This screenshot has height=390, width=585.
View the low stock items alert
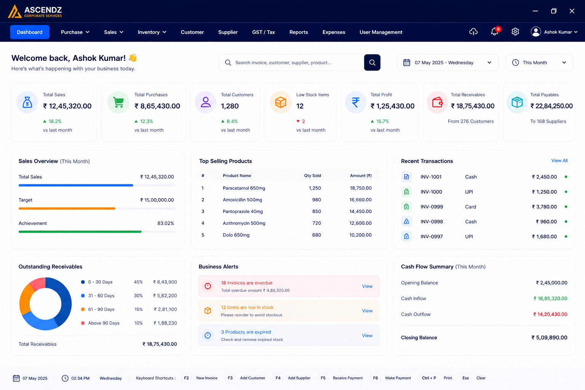pos(367,311)
